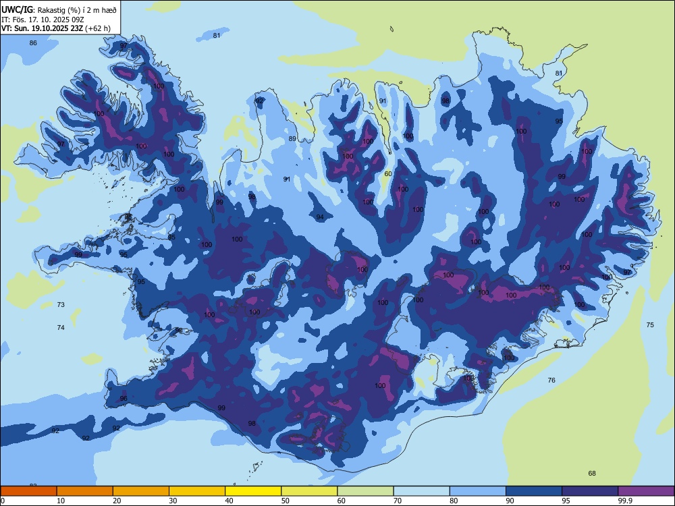Screen dimensions: 675x506
Task: Click the '76' value off the southeast coast
Action: 551,380
